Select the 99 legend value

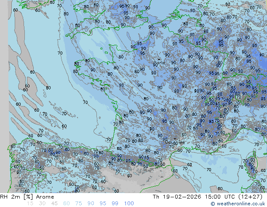tap(115, 204)
